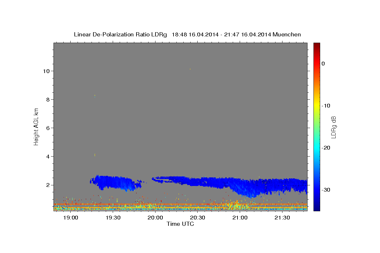Click the '8' height tick label

(x=47, y=99)
